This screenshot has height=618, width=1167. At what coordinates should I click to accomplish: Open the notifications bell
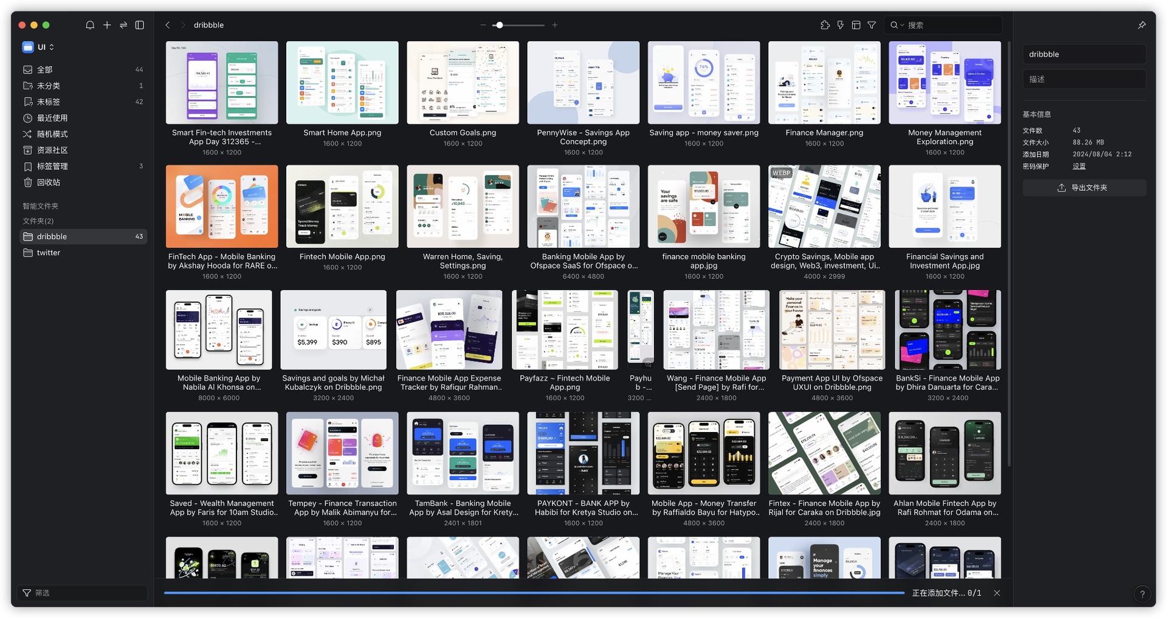90,25
